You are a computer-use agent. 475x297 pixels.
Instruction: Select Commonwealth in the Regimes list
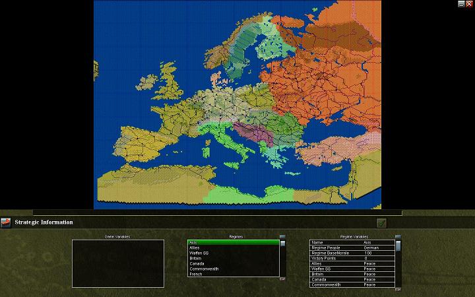pos(233,269)
